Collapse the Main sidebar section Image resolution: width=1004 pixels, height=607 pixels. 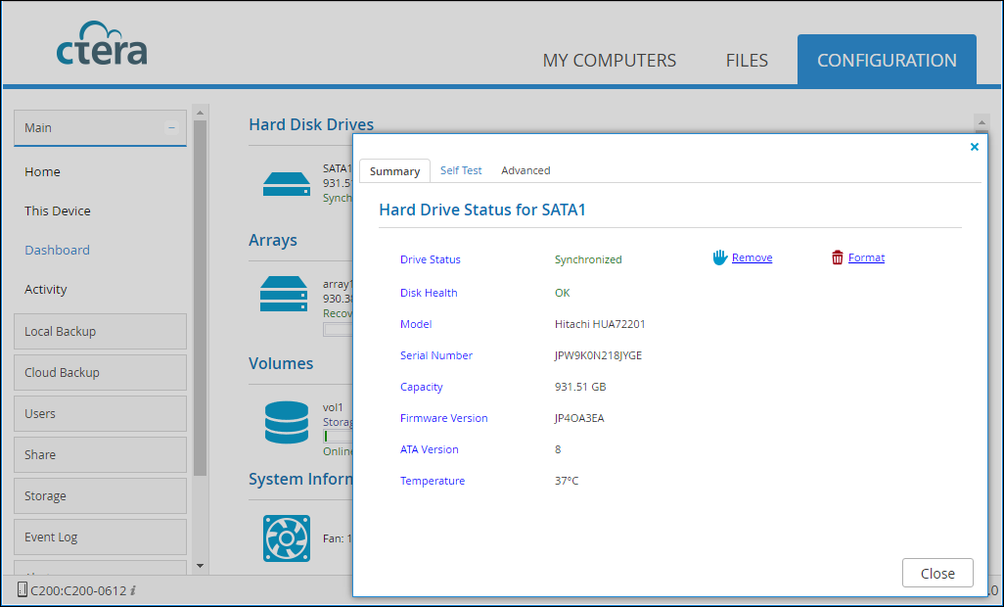click(x=171, y=127)
